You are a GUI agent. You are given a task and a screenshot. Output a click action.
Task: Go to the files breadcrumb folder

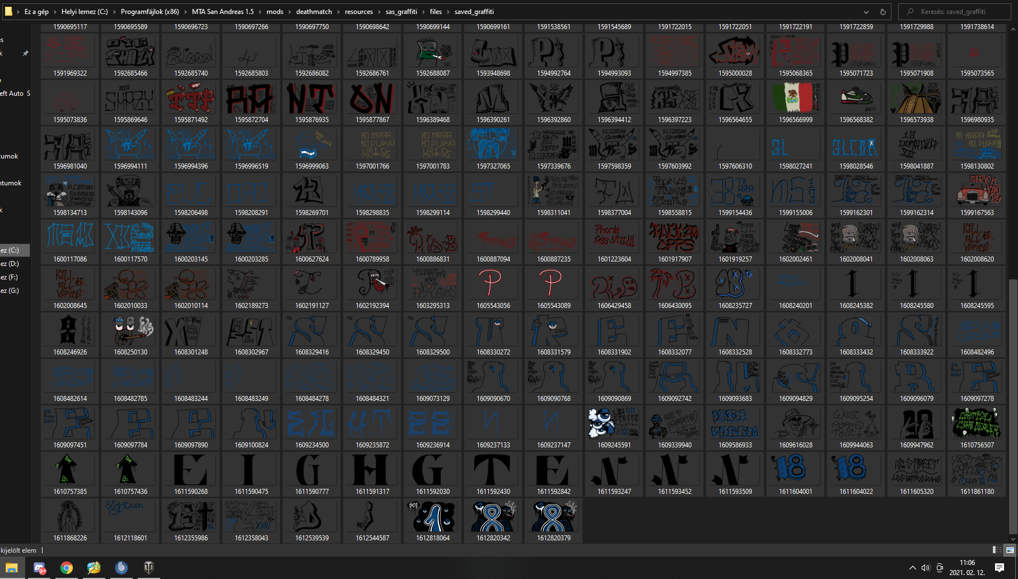[x=436, y=12]
